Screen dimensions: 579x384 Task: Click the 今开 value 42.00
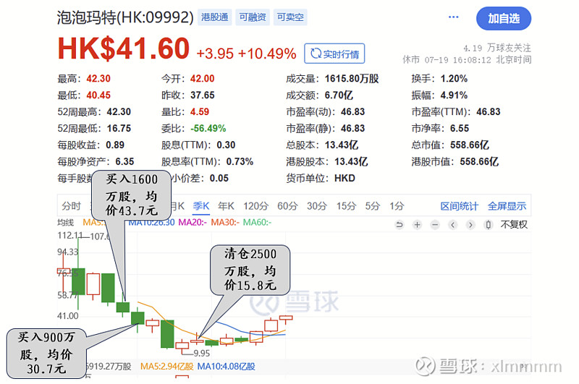pyautogui.click(x=203, y=79)
